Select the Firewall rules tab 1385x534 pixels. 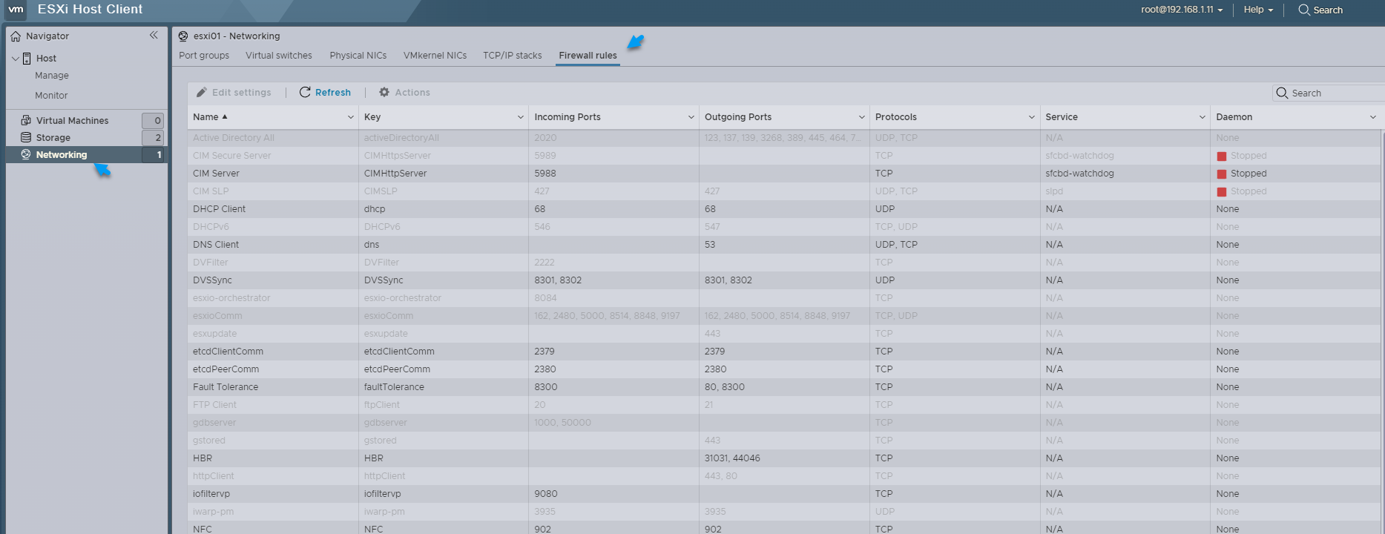click(x=588, y=56)
